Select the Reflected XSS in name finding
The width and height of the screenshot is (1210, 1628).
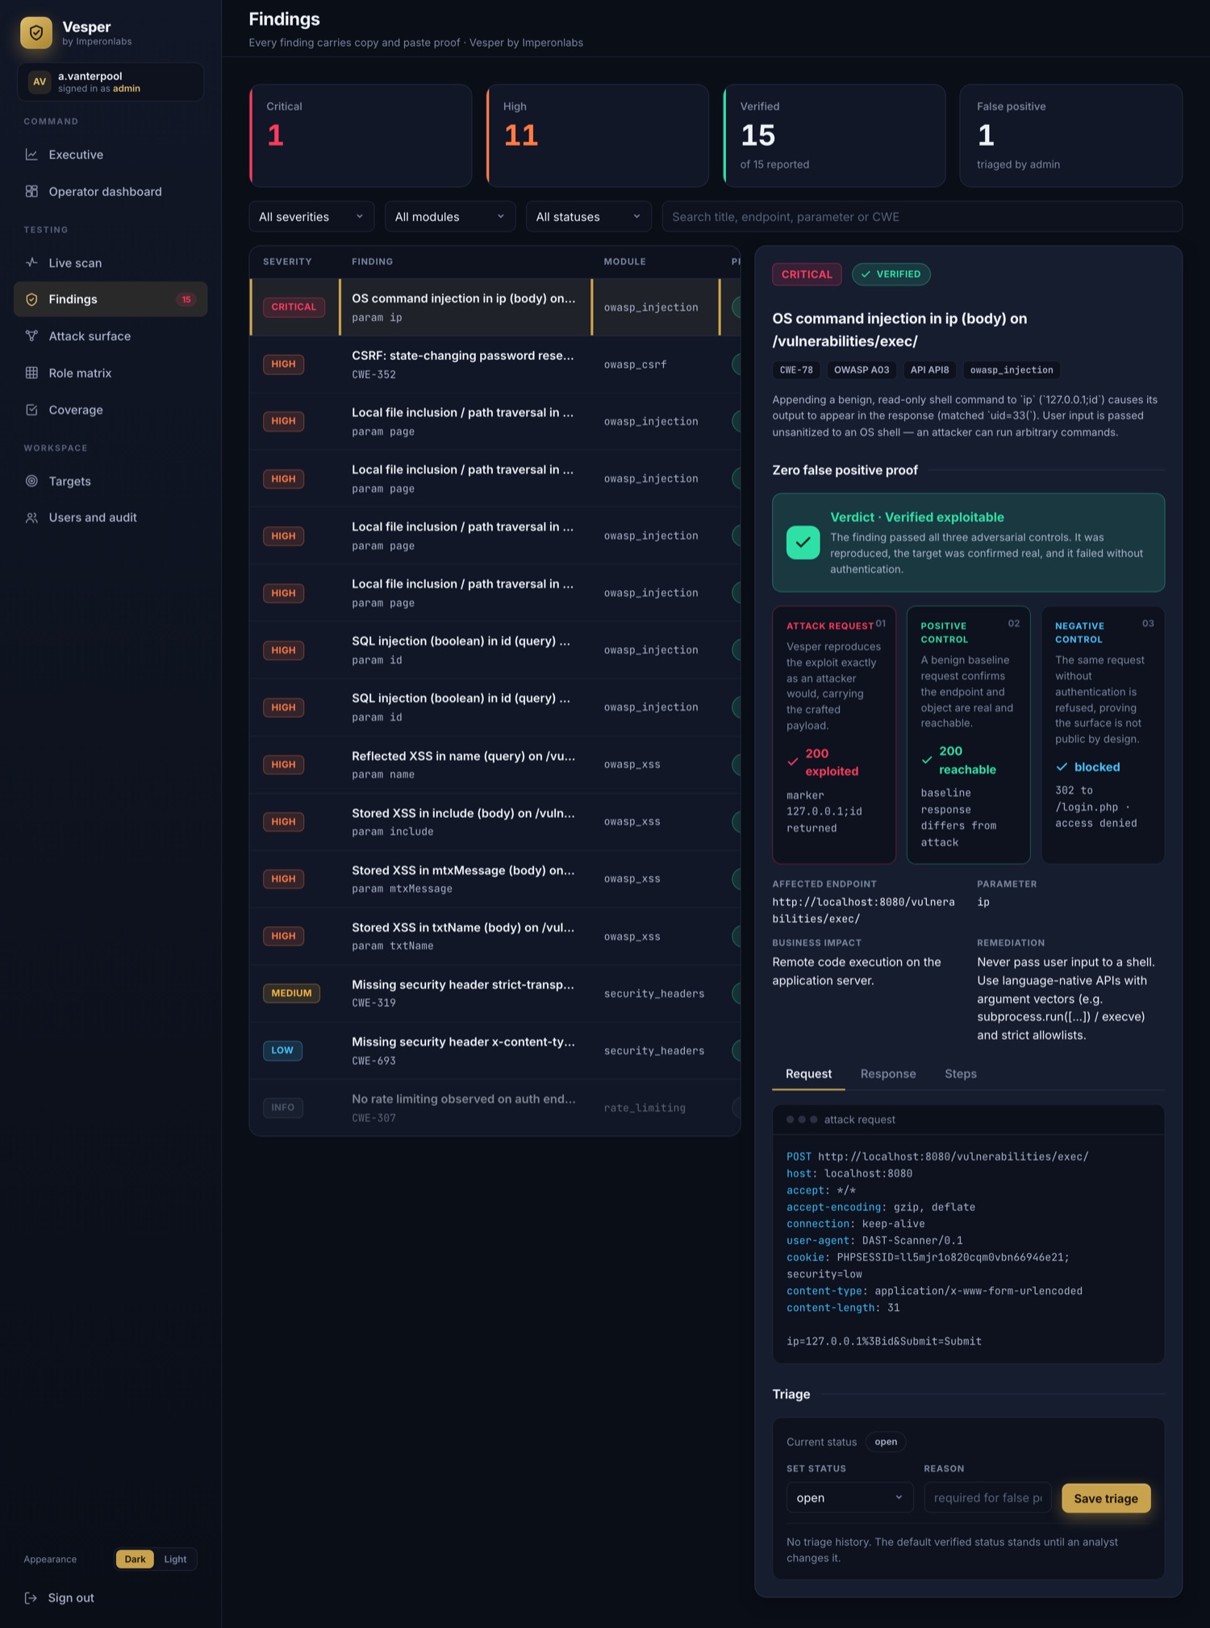(494, 765)
